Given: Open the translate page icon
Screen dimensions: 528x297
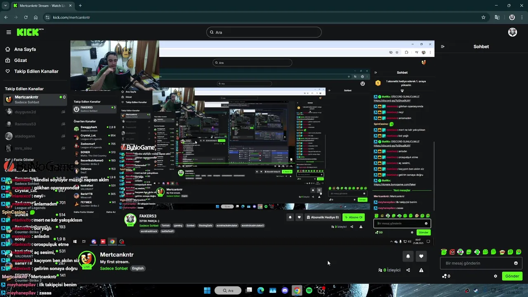Looking at the screenshot, I should coord(497,17).
